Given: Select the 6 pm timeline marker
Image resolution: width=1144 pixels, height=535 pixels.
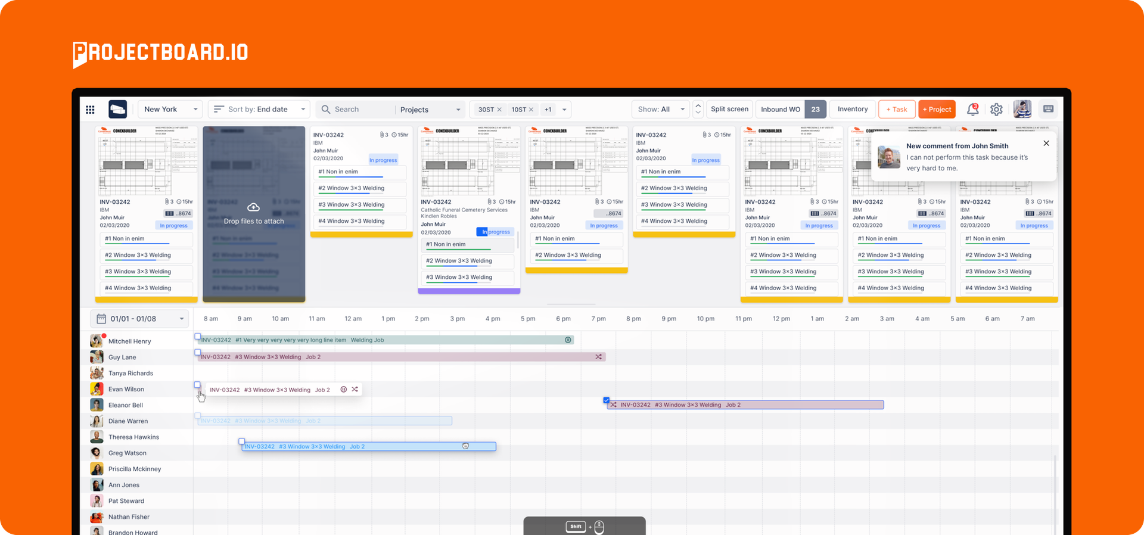Looking at the screenshot, I should (563, 319).
